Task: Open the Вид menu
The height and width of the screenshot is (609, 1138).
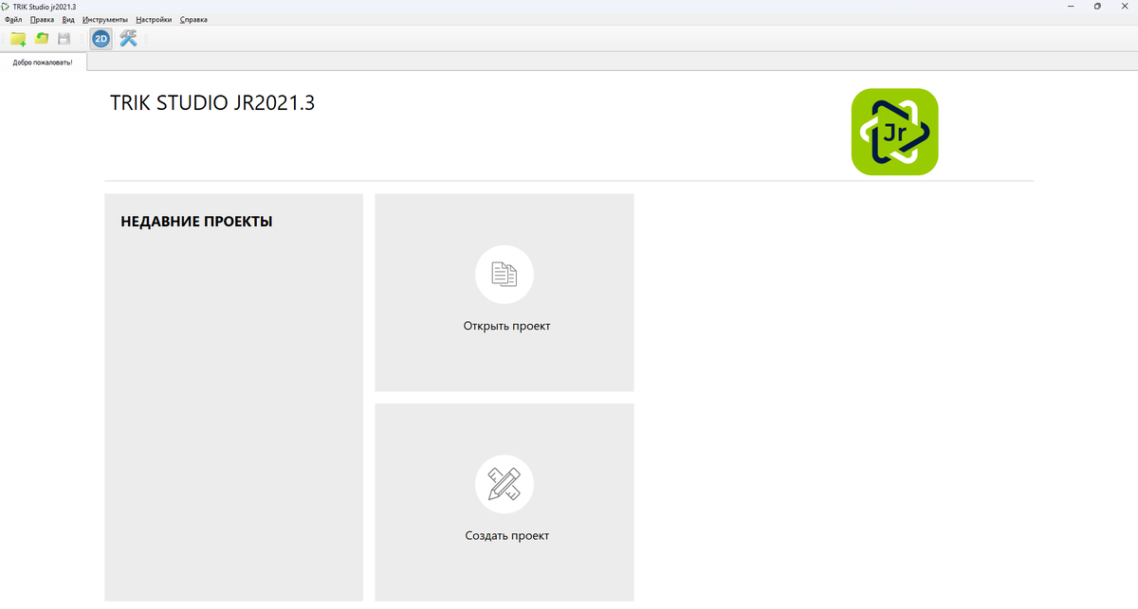Action: [68, 19]
